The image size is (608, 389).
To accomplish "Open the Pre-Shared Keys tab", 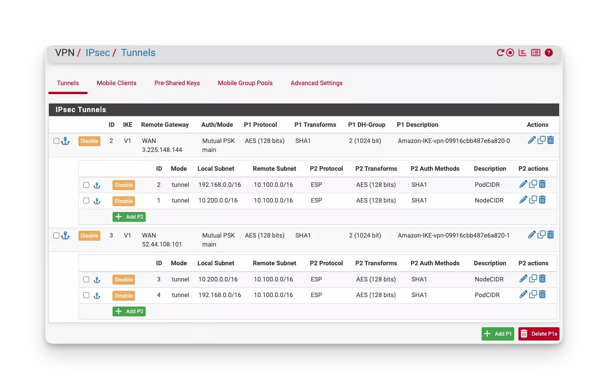I will click(177, 83).
